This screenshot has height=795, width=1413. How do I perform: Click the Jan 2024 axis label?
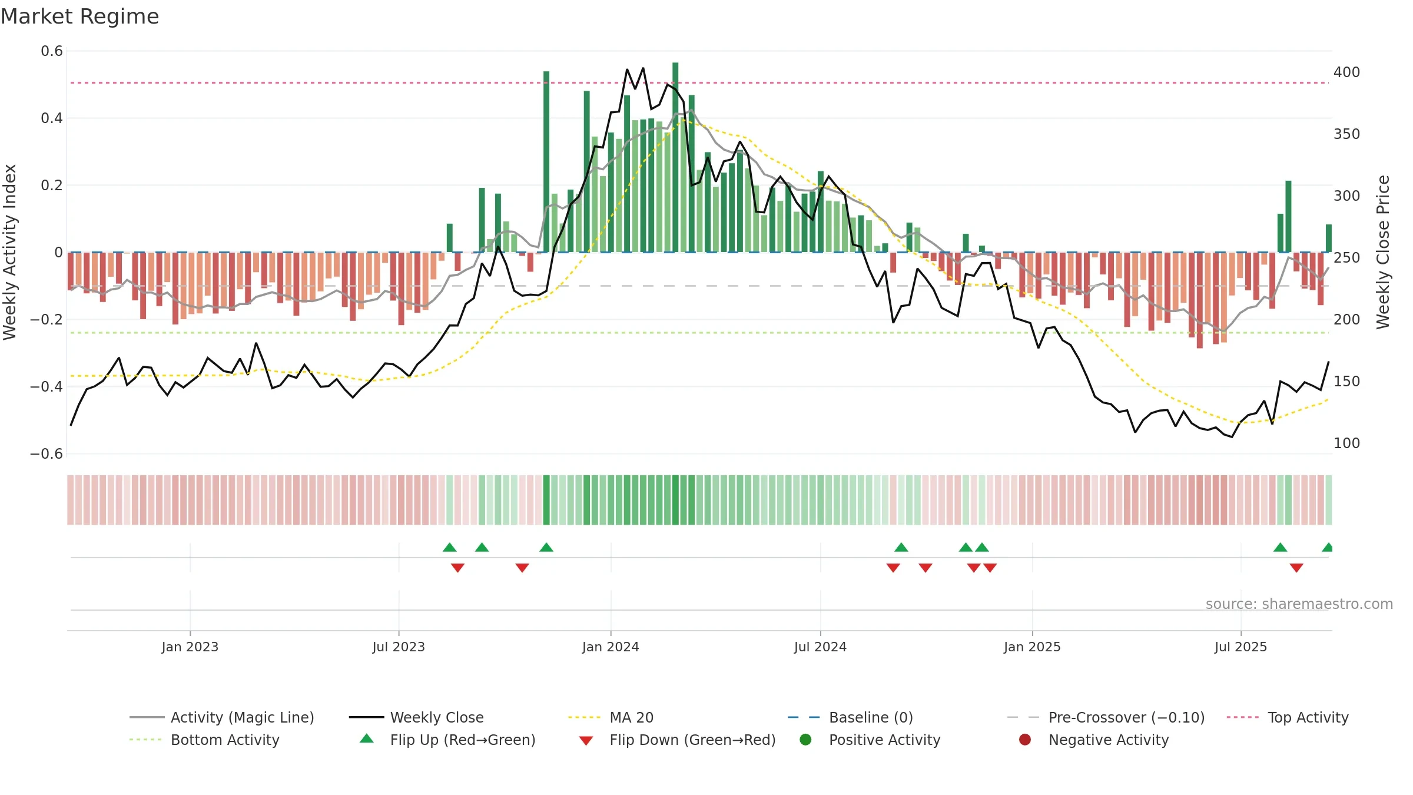[611, 647]
